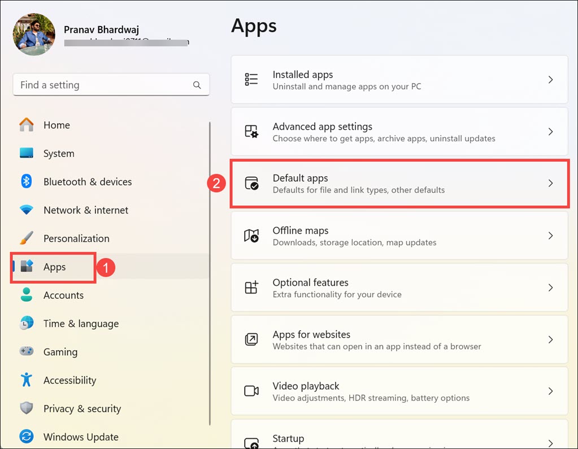Click the Offline maps icon
Viewport: 578px width, 449px height.
tap(251, 236)
